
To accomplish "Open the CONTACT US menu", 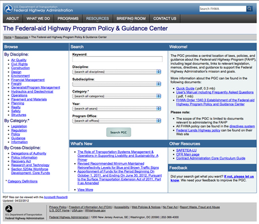I will (x=165, y=18).
